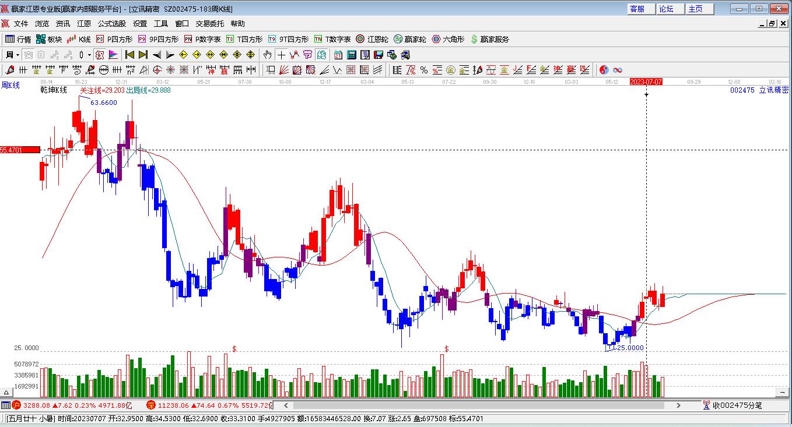
Task: Click the yellow diamond left-arrow icon
Action: pyautogui.click(x=183, y=55)
